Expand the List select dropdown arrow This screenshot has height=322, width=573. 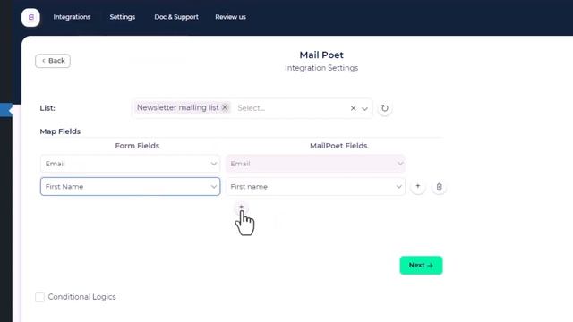coord(364,108)
